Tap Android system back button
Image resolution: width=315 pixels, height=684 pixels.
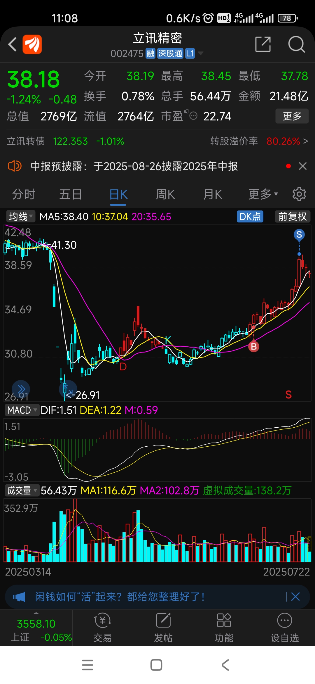coord(225,665)
